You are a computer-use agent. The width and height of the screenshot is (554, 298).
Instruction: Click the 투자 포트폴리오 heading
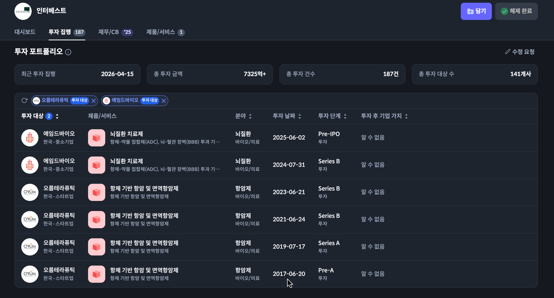click(x=39, y=52)
